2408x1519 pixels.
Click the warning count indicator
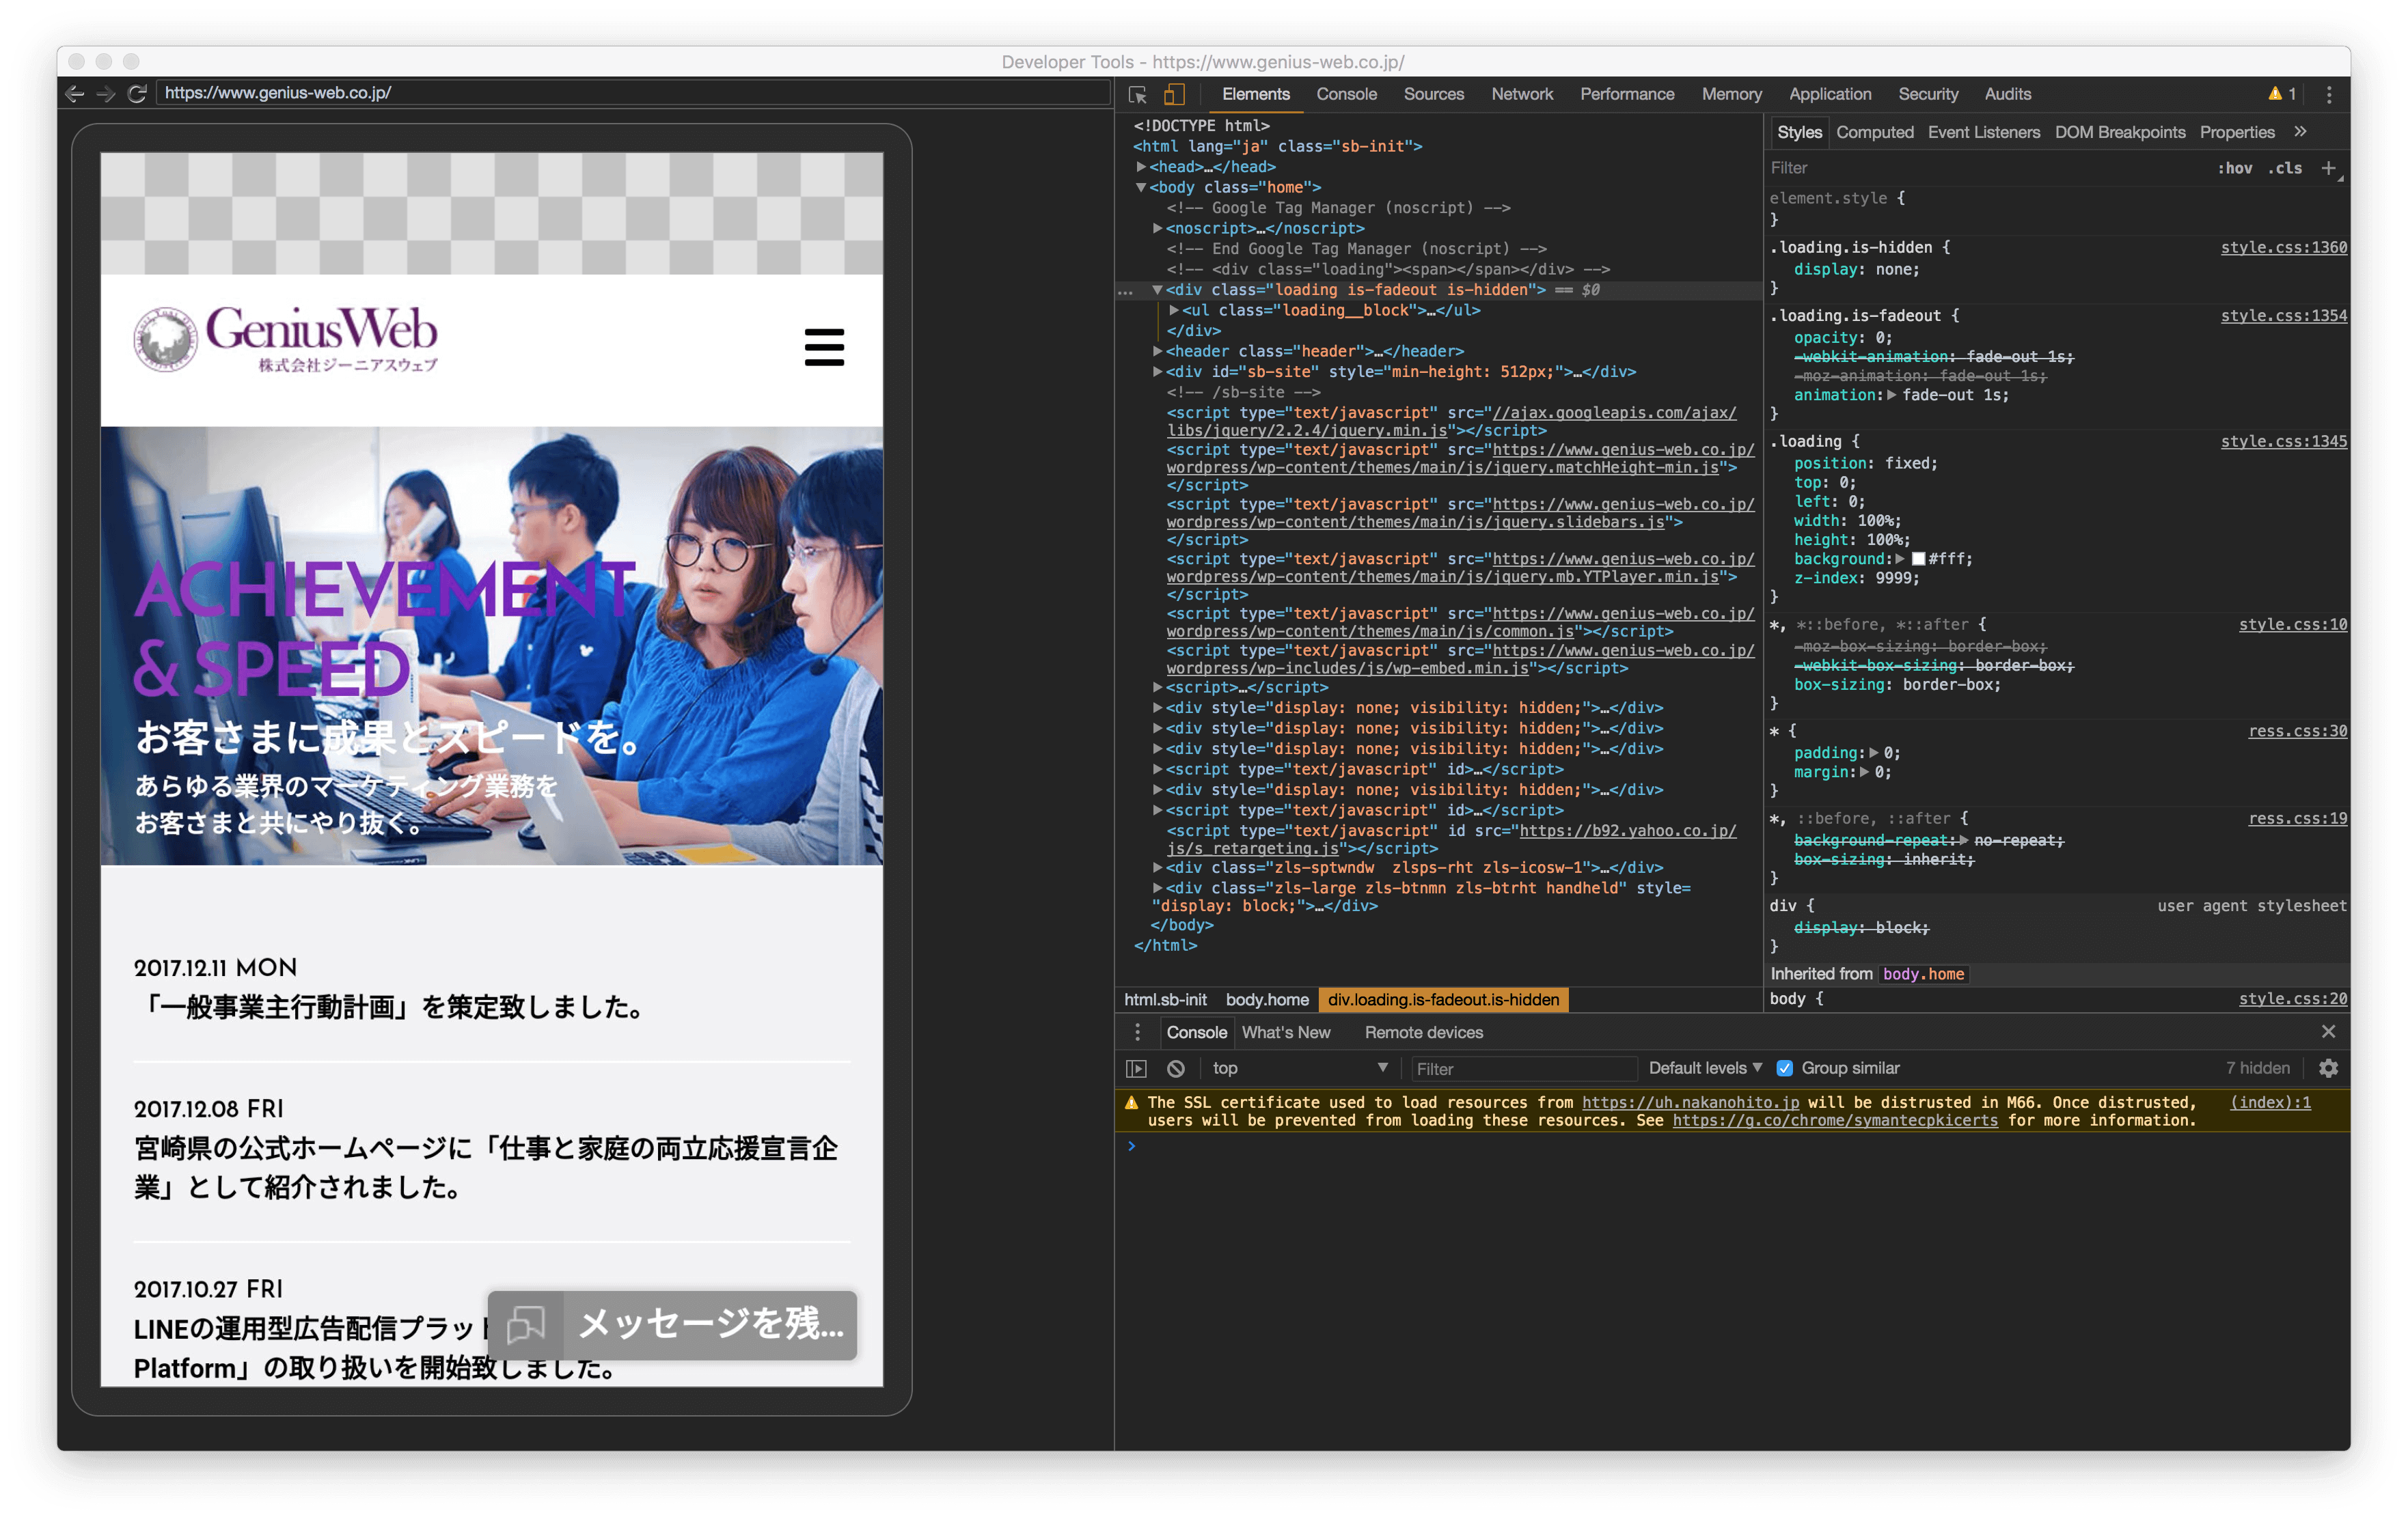(x=2281, y=94)
